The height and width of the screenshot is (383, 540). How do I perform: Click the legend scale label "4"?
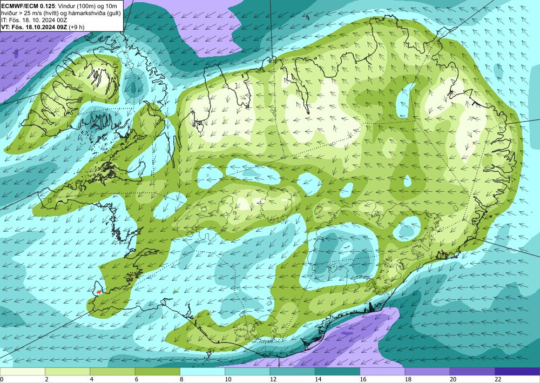(x=92, y=379)
